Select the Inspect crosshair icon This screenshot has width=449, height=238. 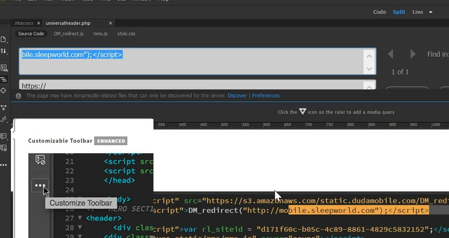click(3, 90)
